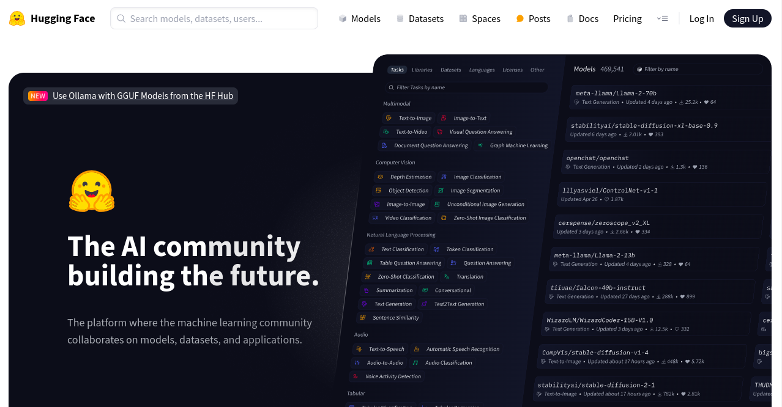
Task: Click the Spaces icon in navbar
Action: pyautogui.click(x=463, y=19)
